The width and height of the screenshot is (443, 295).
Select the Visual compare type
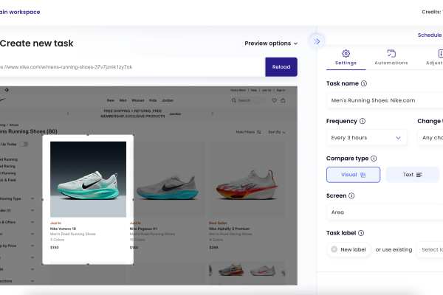[x=353, y=175]
